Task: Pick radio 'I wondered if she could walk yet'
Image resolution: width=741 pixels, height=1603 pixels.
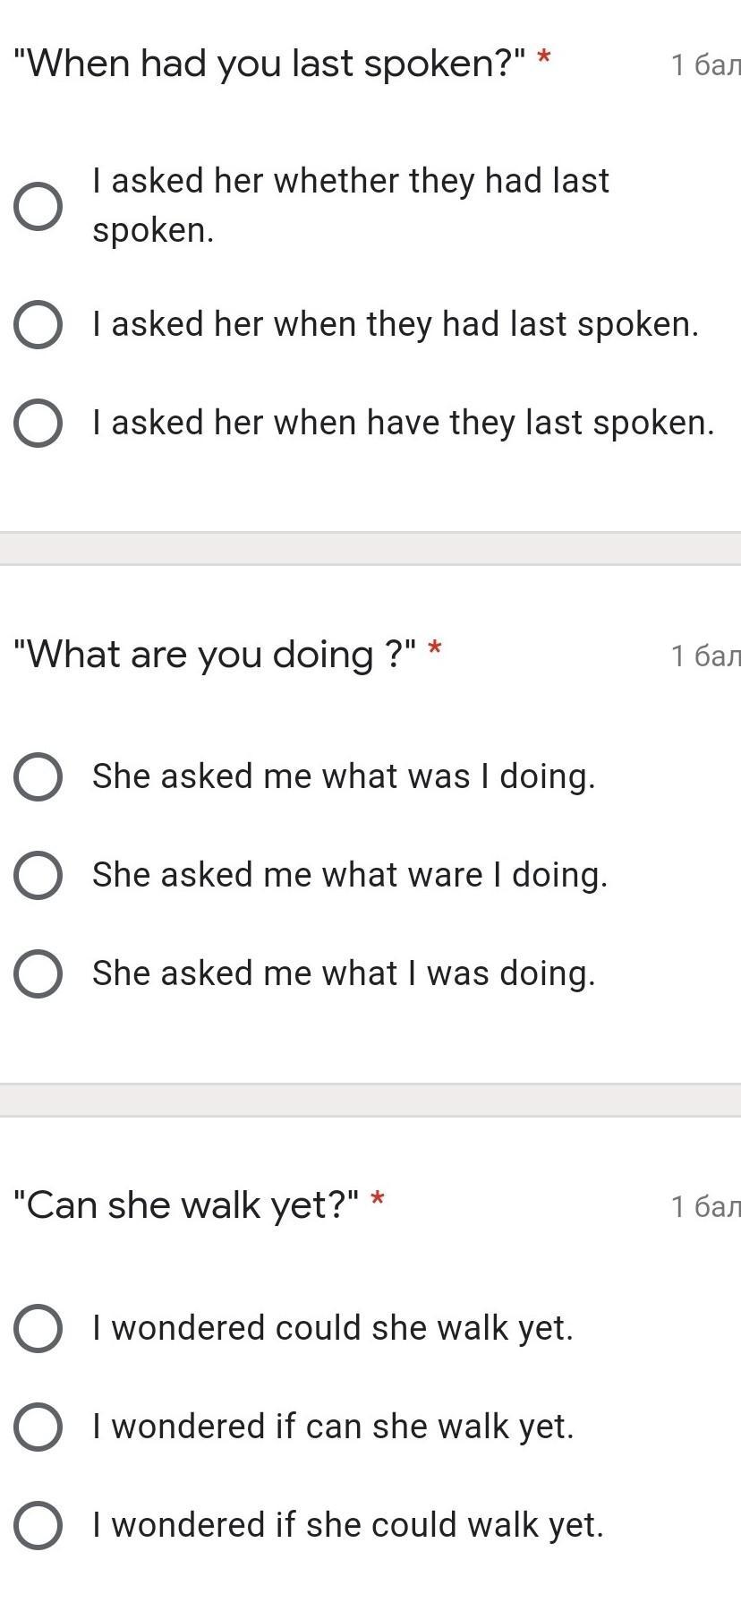Action: (38, 1525)
